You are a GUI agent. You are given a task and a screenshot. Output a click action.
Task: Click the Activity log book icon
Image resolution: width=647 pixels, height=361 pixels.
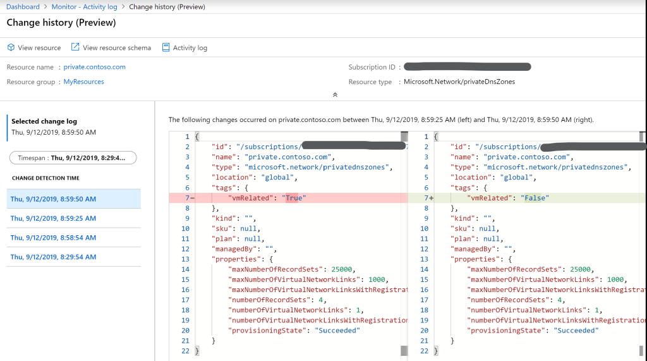coord(166,47)
